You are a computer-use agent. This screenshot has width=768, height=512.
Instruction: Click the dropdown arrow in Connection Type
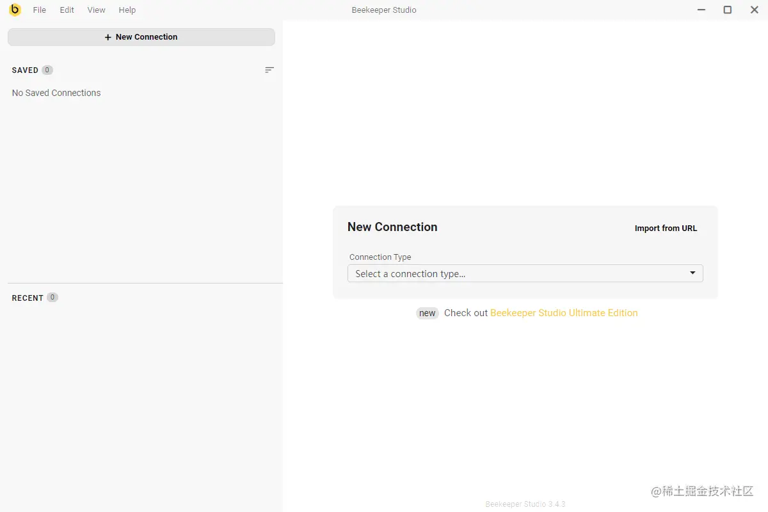click(692, 273)
